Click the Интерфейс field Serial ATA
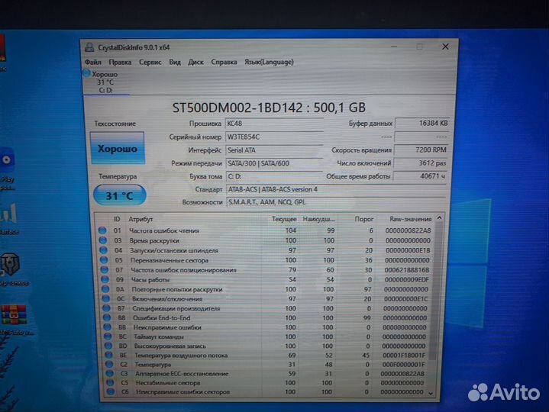This screenshot has height=412, width=549. [x=274, y=150]
